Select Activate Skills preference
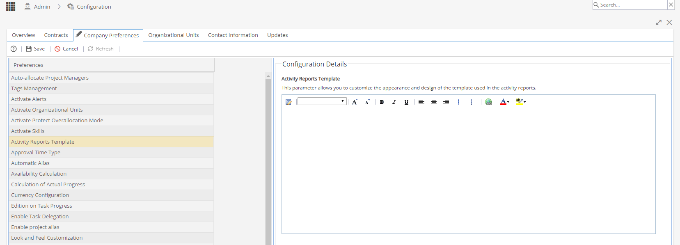This screenshot has height=245, width=680. click(x=111, y=131)
